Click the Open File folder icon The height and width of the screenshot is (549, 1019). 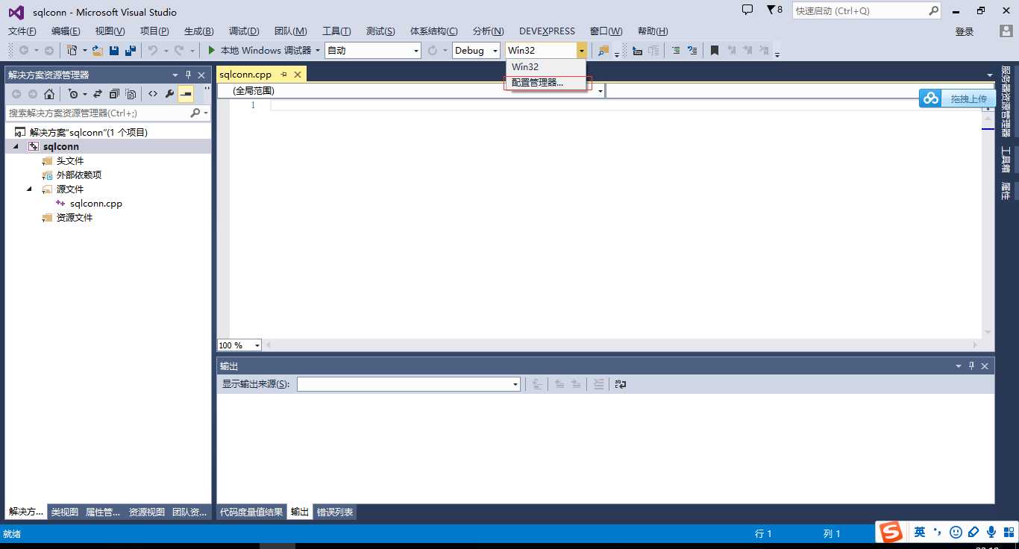click(x=98, y=51)
